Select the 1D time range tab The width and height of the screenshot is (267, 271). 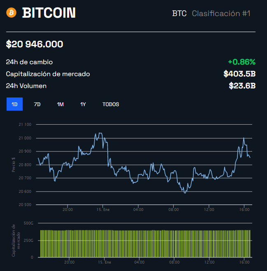click(x=14, y=104)
